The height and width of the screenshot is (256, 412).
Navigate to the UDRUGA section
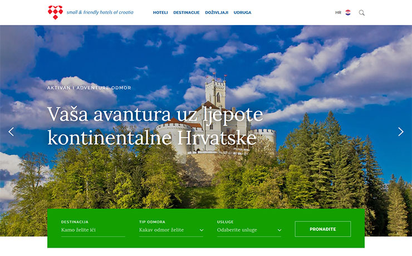(x=242, y=12)
